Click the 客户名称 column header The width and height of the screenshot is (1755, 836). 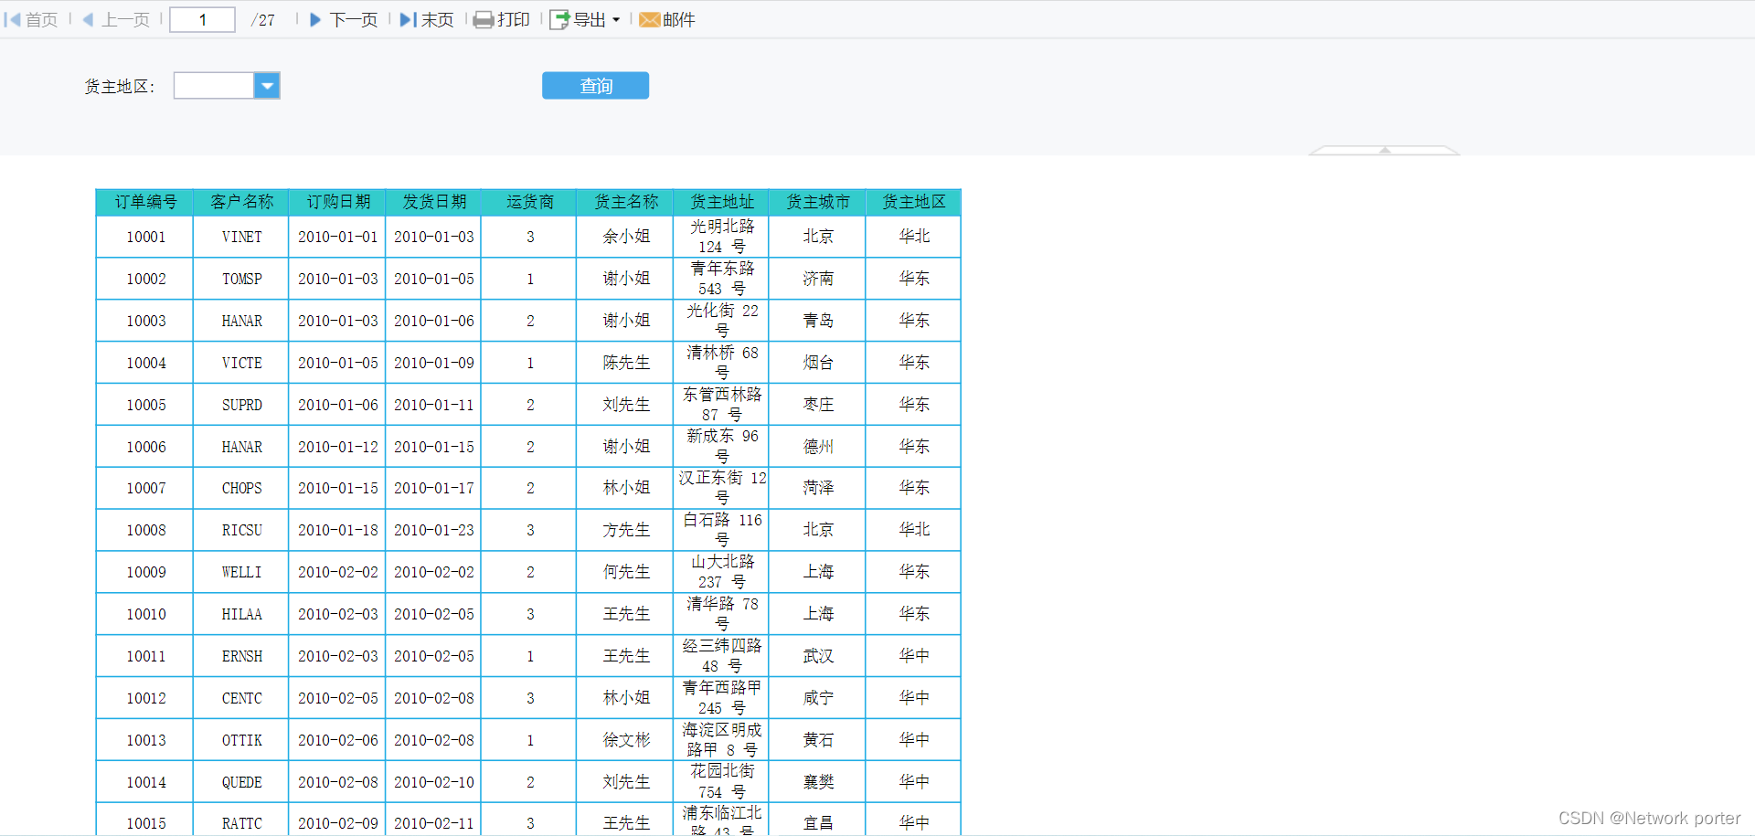241,202
